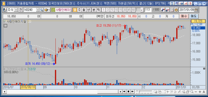
Task: Click the grid icon at chart top-left
Action: tap(5, 26)
